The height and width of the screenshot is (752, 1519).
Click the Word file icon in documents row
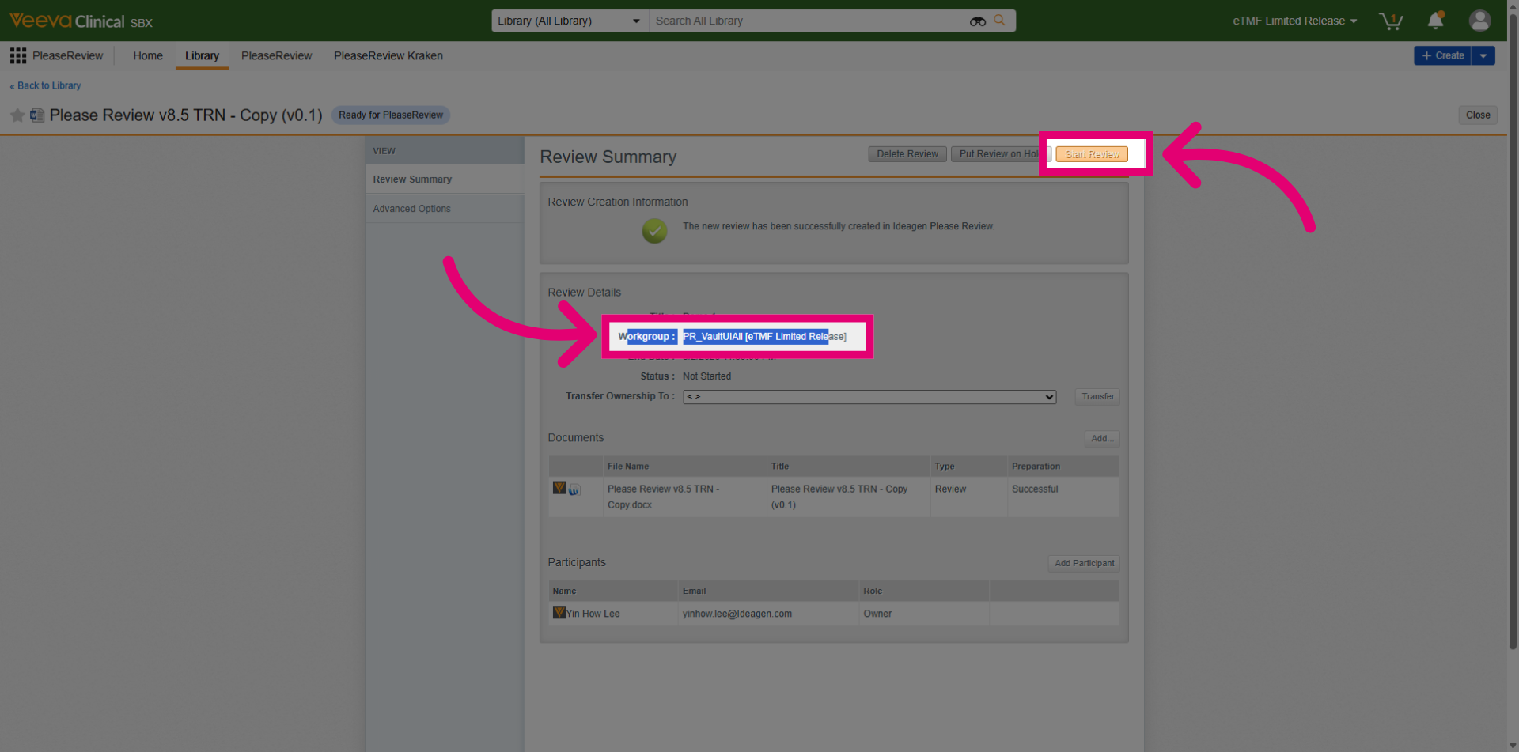coord(574,490)
